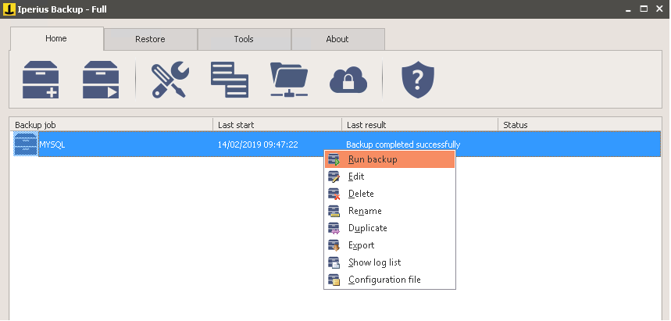Click the icon beside Show log list
The width and height of the screenshot is (671, 321).
point(334,262)
